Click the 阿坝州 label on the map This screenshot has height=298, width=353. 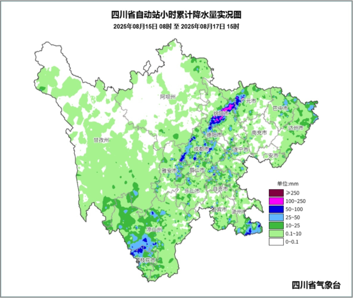point(168,97)
